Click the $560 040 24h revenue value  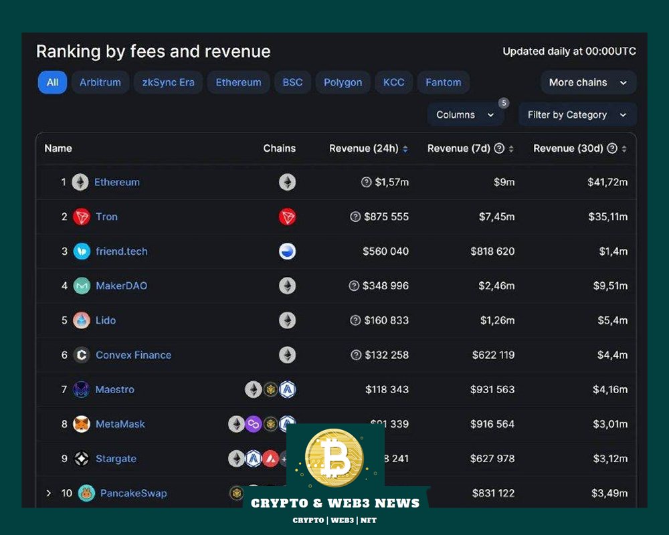[x=386, y=251]
